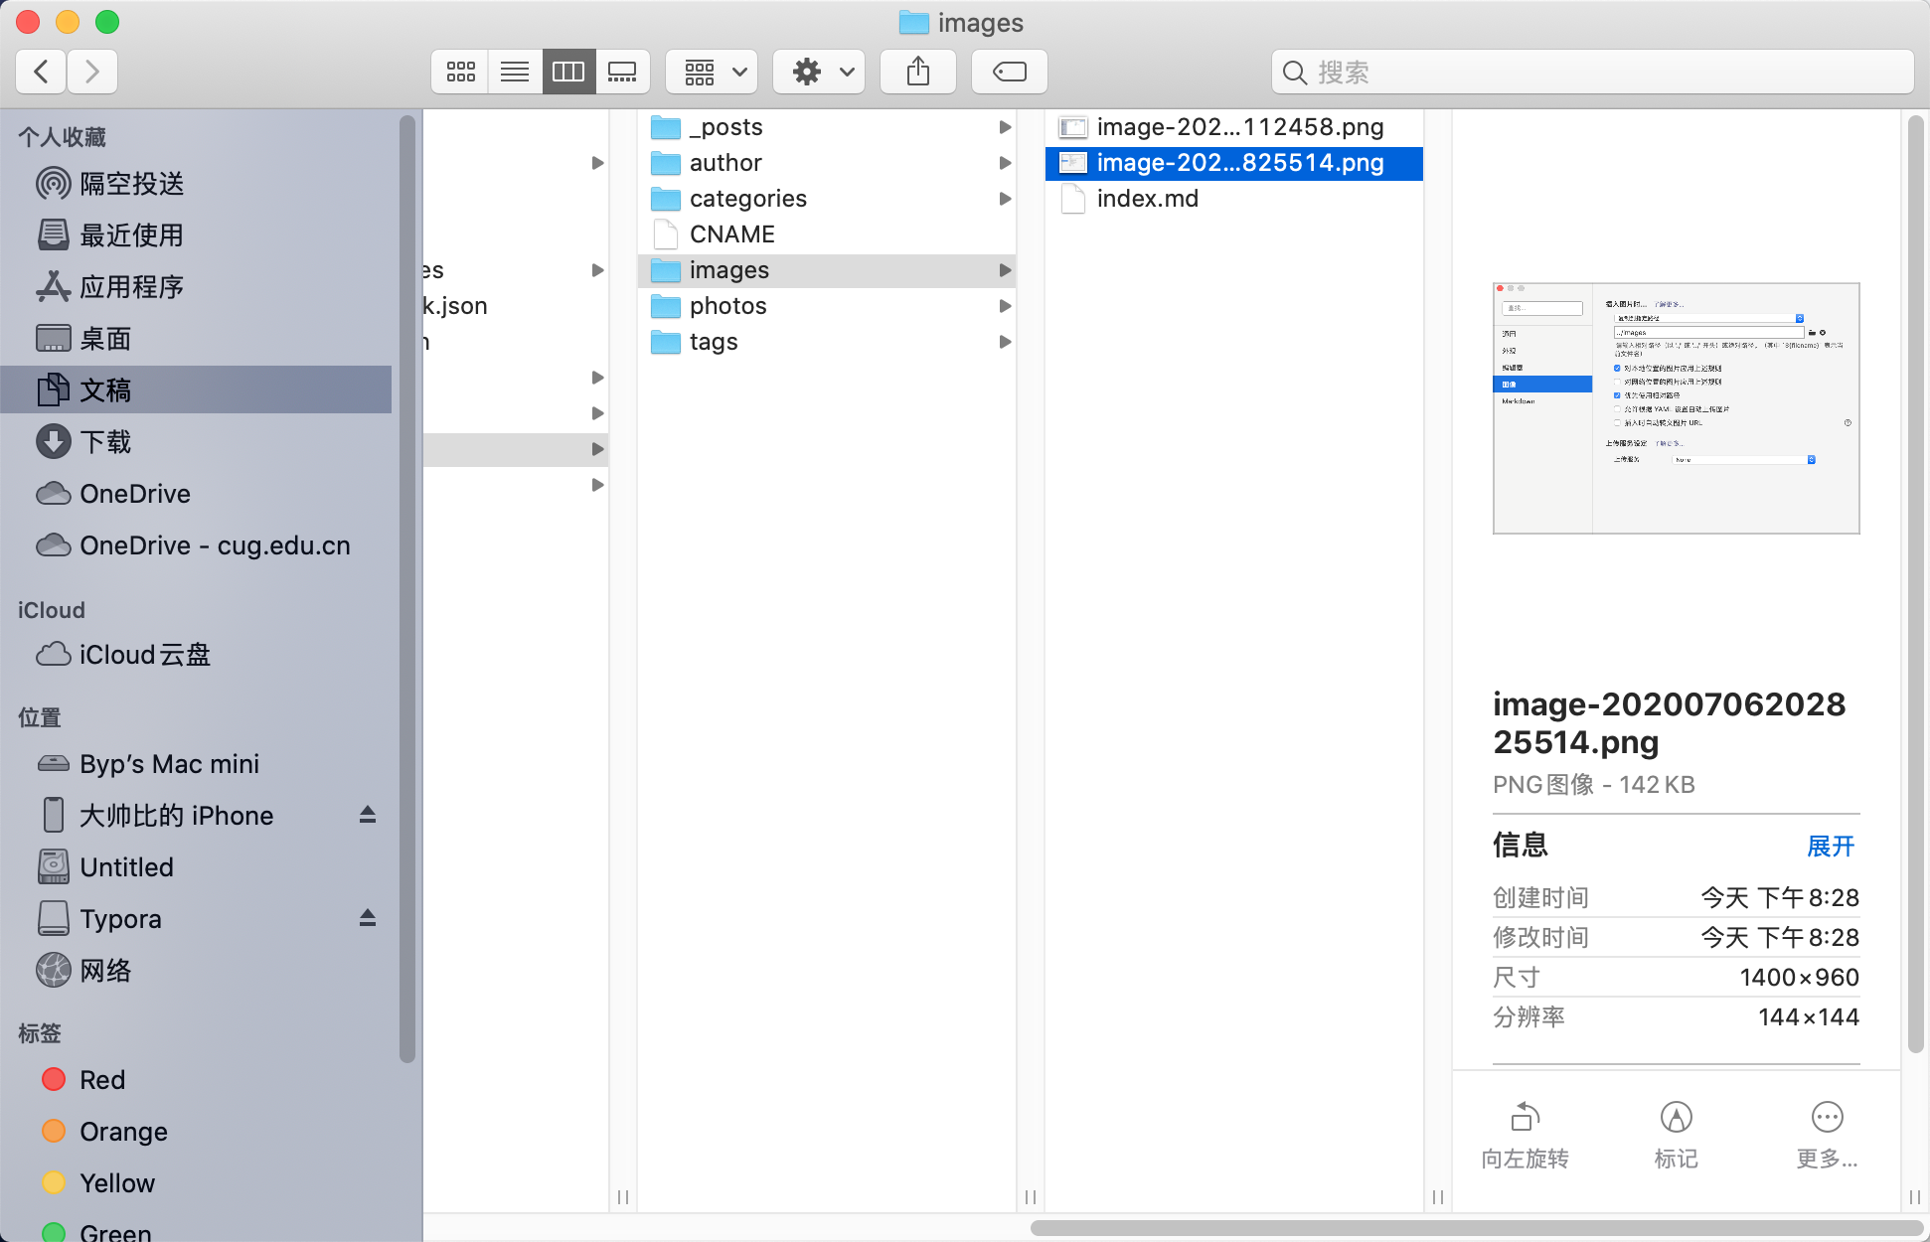Eject the Typora disk
The height and width of the screenshot is (1242, 1930).
(x=368, y=918)
